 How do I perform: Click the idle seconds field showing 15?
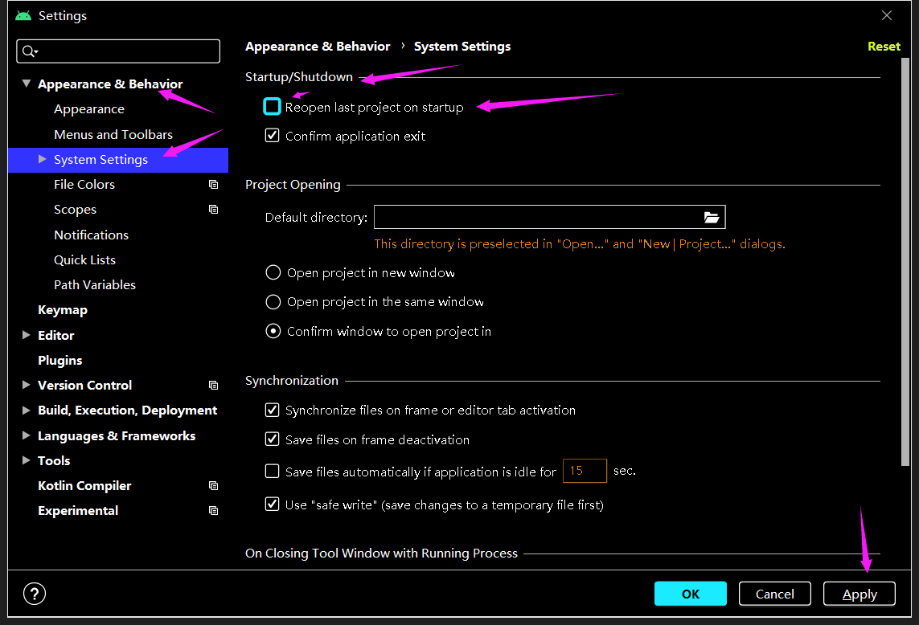point(585,471)
